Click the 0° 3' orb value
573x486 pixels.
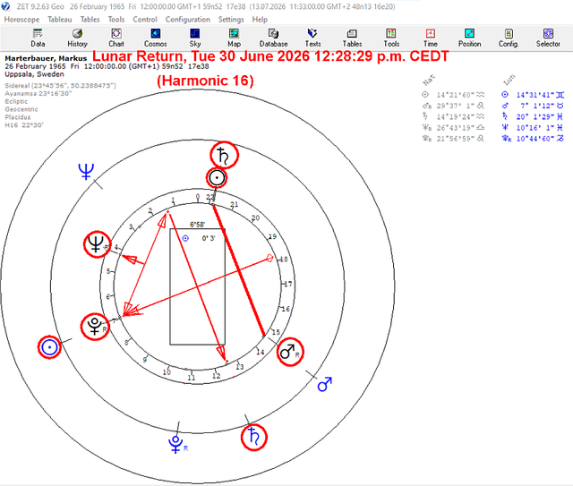(x=209, y=238)
